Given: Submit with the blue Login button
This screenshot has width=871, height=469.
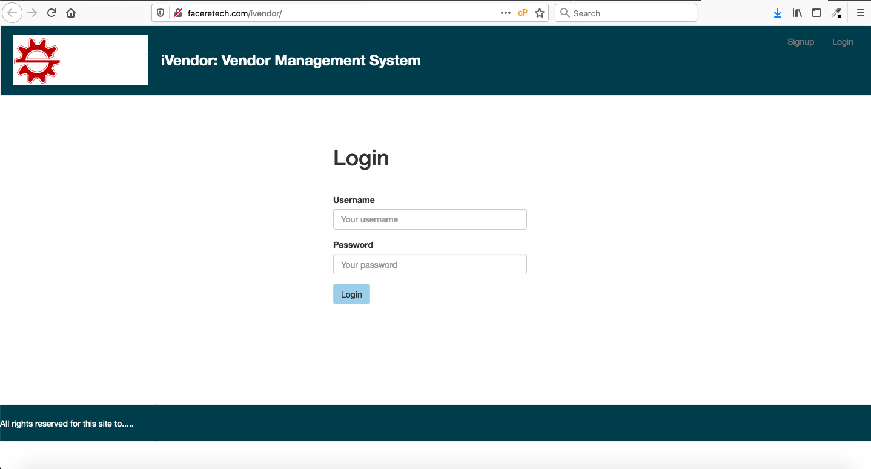Looking at the screenshot, I should click(x=351, y=294).
